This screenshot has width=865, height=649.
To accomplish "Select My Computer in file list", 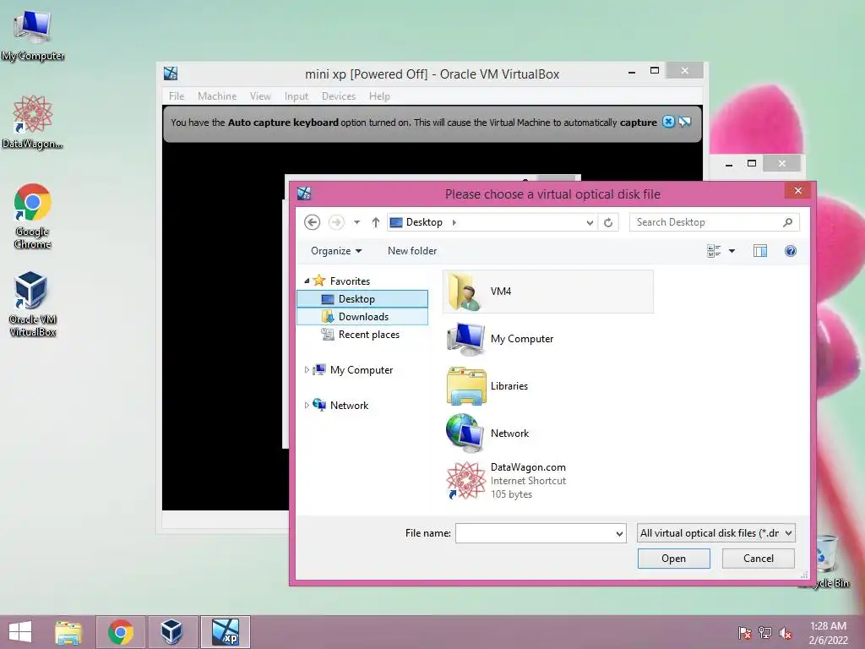I will 547,339.
